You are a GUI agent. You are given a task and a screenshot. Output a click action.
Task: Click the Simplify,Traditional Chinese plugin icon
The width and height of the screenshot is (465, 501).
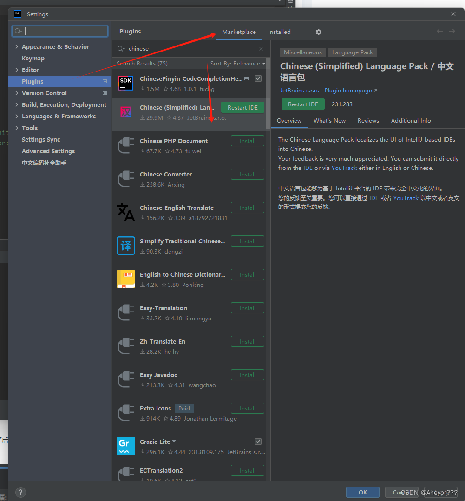coord(125,246)
